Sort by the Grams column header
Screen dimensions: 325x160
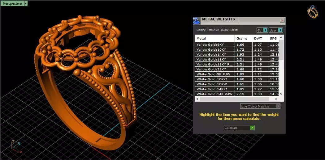(x=243, y=38)
